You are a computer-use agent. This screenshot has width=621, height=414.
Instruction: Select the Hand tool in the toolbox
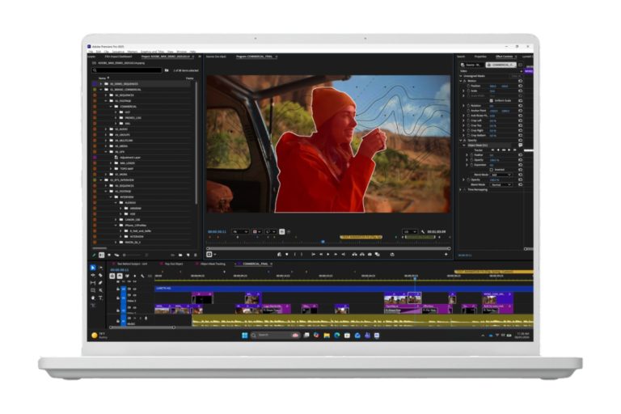coord(93,298)
